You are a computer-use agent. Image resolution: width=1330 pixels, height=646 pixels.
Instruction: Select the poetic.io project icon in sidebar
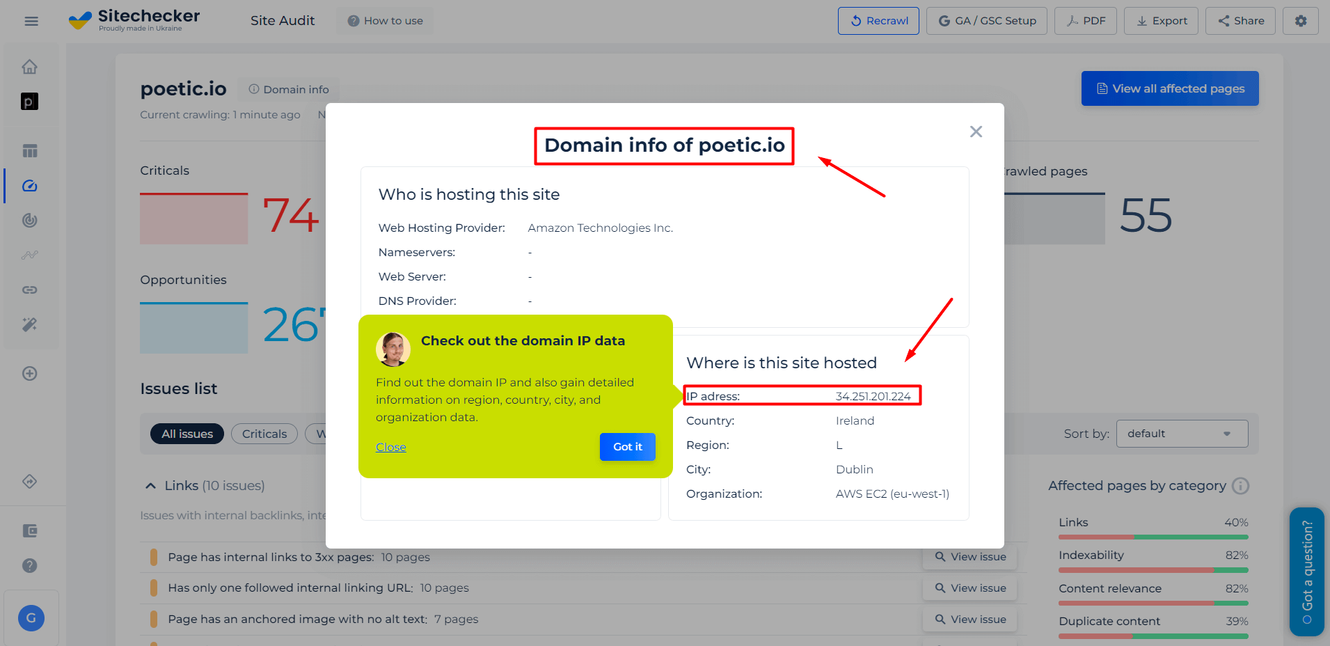coord(29,102)
